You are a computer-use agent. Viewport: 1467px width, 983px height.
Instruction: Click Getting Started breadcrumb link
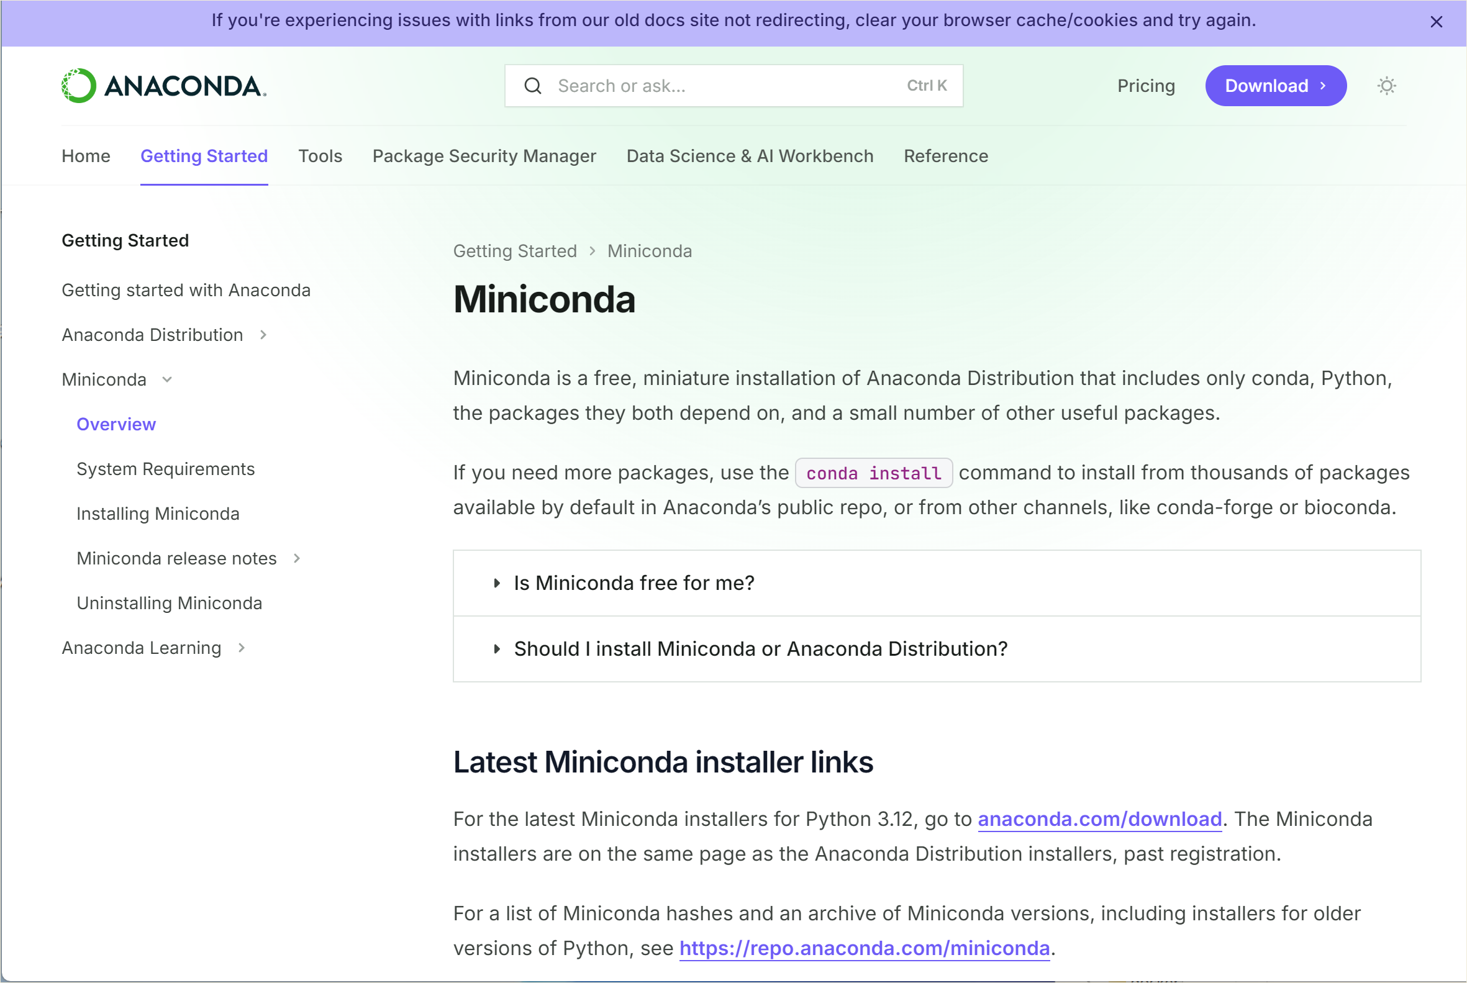click(515, 251)
